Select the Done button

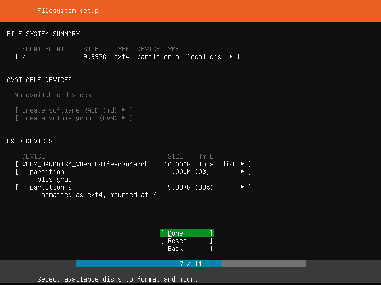point(186,233)
